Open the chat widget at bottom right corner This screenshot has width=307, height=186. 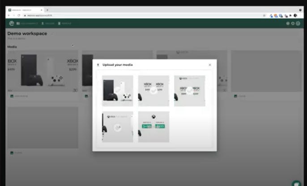pyautogui.click(x=296, y=183)
